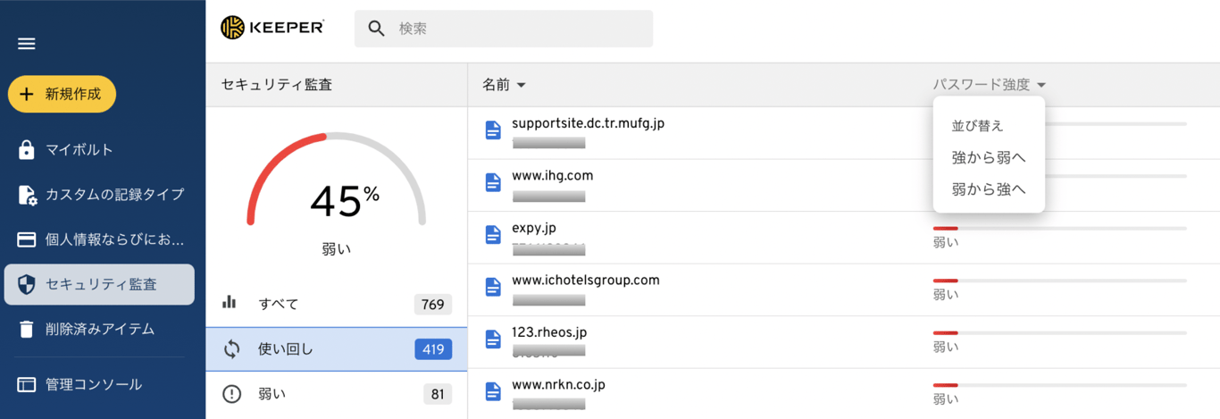Click the 新規作成 button

coord(62,94)
